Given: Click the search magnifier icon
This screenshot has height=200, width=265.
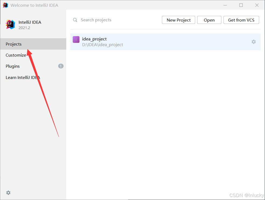Looking at the screenshot, I should coord(75,20).
